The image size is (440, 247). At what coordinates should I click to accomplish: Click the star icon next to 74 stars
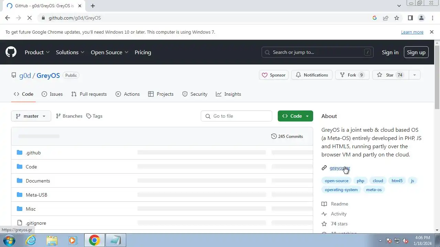(324, 224)
